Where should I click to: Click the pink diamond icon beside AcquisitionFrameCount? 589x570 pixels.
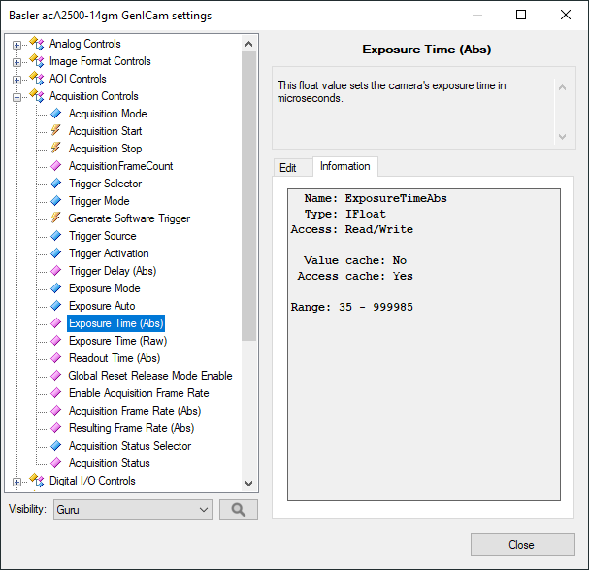click(x=55, y=166)
